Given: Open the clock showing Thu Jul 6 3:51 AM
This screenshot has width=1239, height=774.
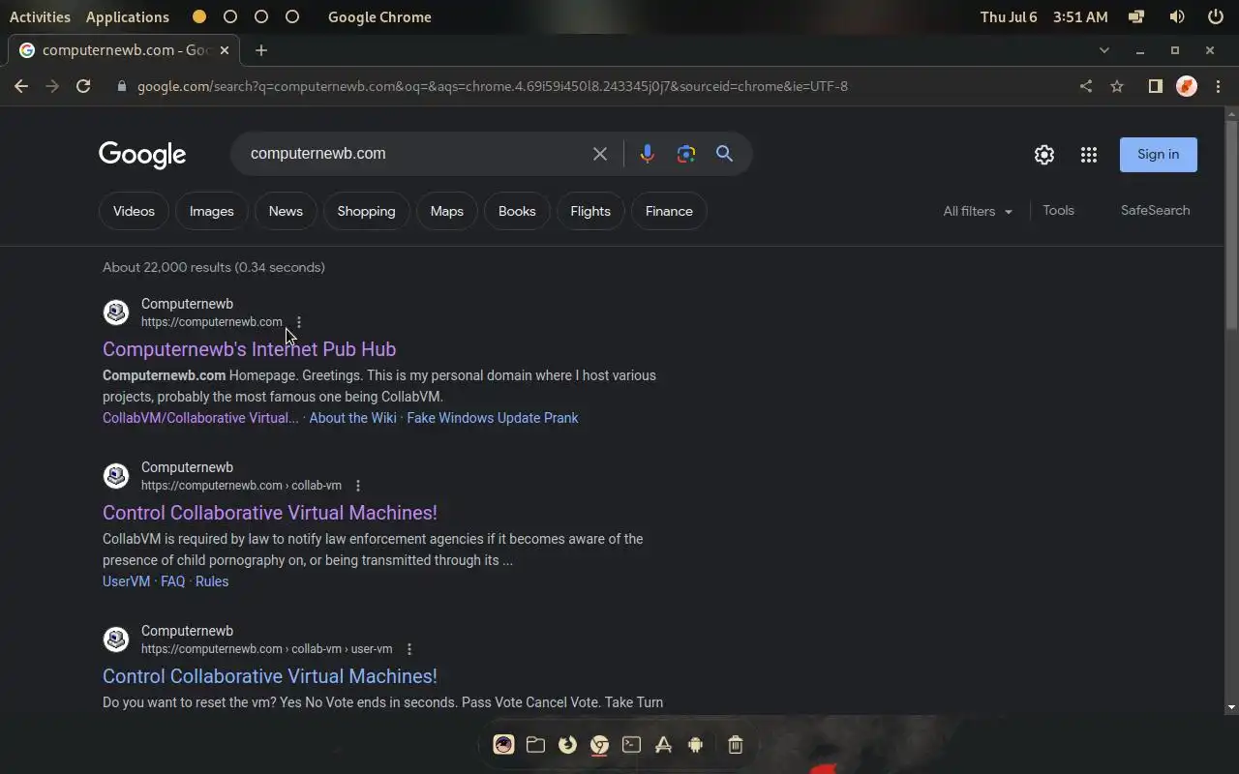Looking at the screenshot, I should pyautogui.click(x=1044, y=16).
